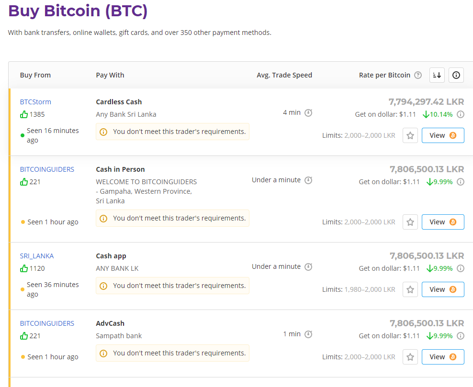The width and height of the screenshot is (473, 387).
Task: Click the Cash app payment title
Action: [111, 256]
